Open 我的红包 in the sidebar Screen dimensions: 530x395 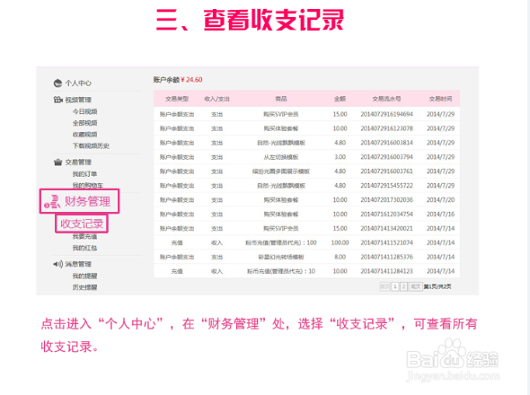click(x=84, y=248)
